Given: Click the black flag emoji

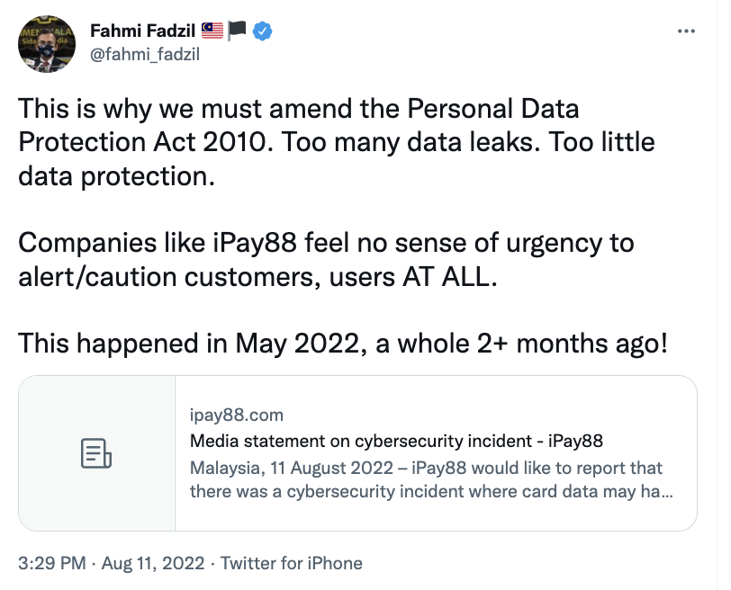Looking at the screenshot, I should point(238,31).
